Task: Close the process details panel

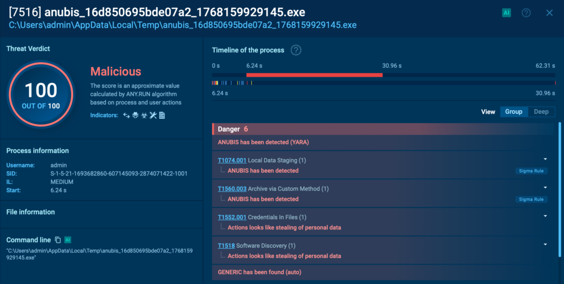Action: pyautogui.click(x=549, y=13)
